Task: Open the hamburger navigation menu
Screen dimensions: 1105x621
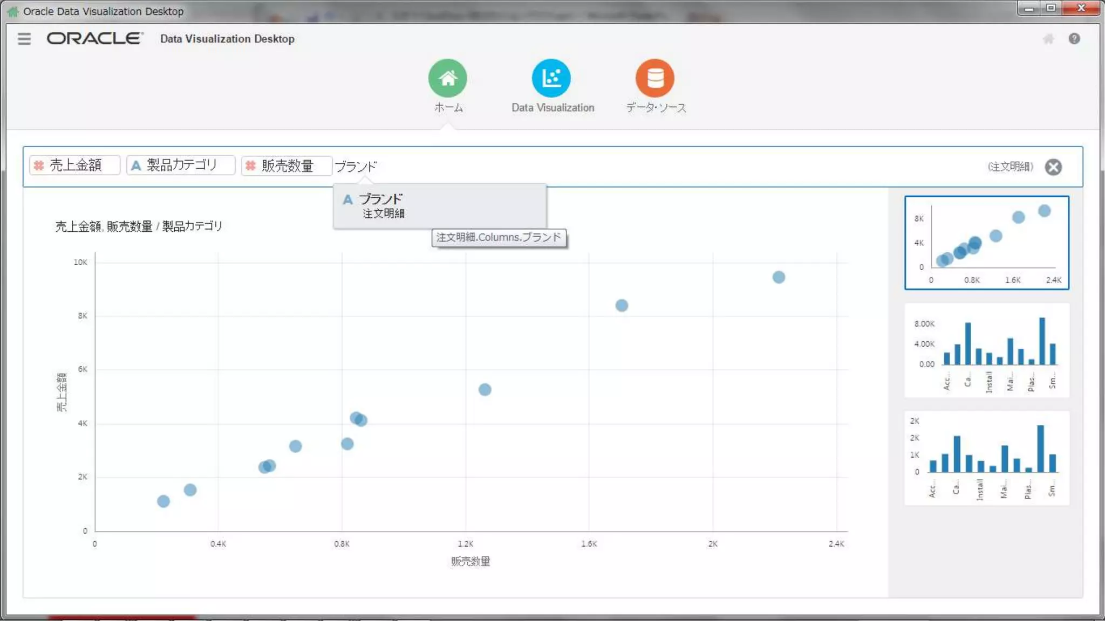Action: tap(24, 39)
